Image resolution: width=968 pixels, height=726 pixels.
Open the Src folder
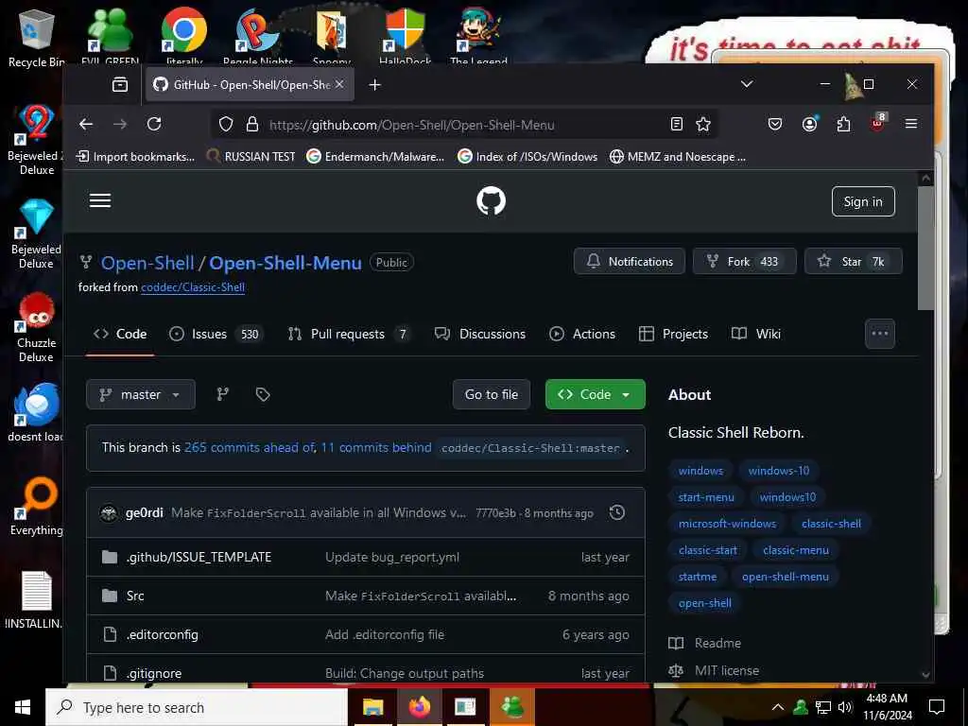135,596
